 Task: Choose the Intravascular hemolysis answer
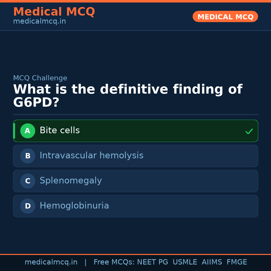(x=92, y=156)
